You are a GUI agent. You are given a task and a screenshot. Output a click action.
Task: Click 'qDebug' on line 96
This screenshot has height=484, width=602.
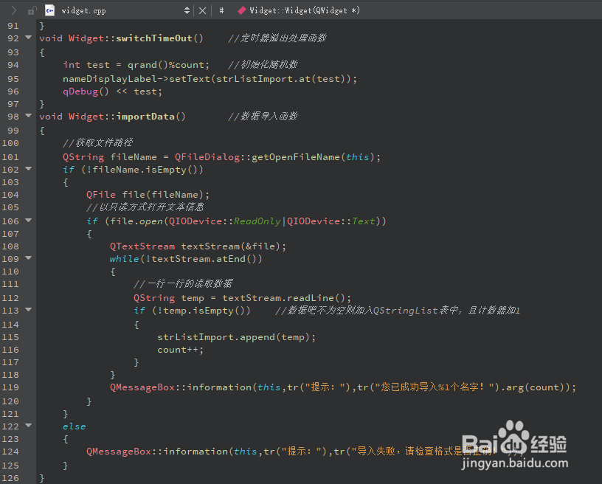80,91
